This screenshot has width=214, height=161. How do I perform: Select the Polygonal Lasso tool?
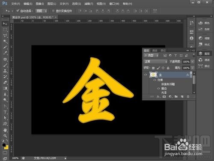tap(5, 36)
